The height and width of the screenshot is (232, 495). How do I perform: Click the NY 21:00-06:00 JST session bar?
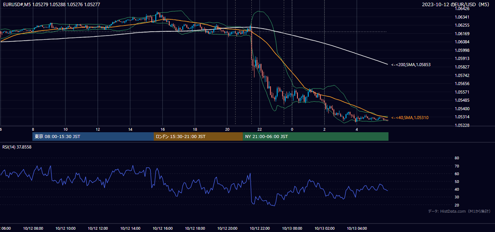click(x=316, y=136)
